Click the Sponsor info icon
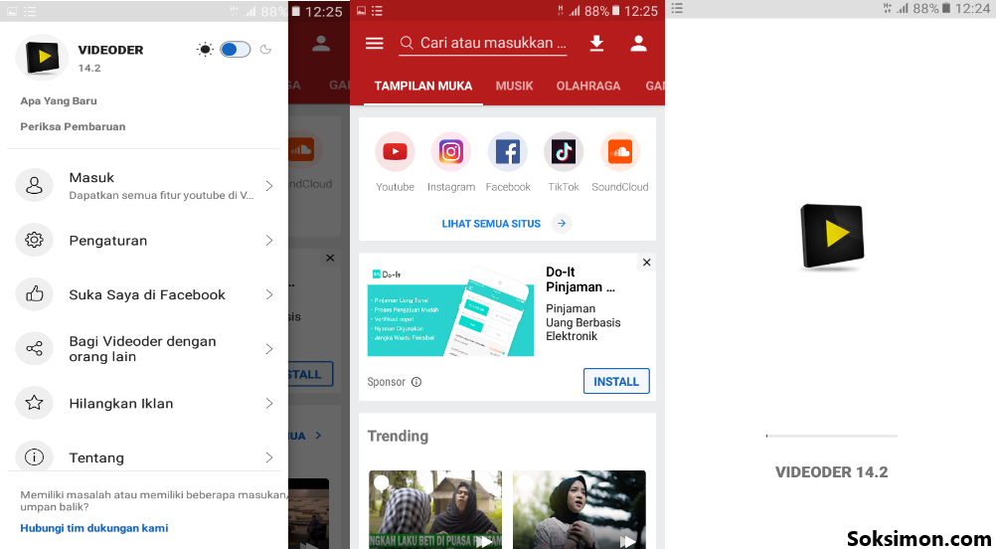This screenshot has height=549, width=996. click(416, 382)
